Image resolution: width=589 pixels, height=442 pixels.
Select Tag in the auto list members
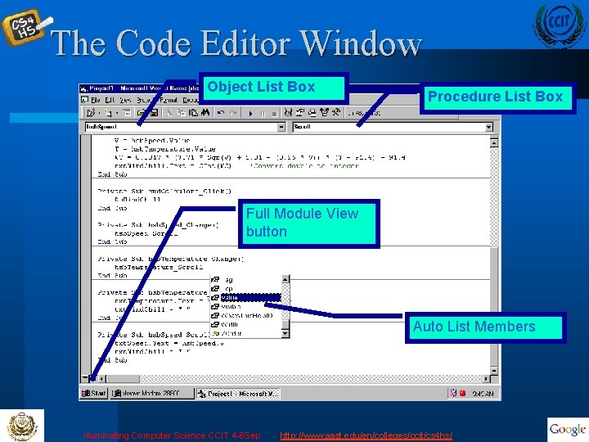coord(229,280)
